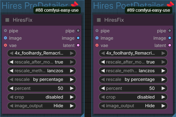The height and width of the screenshot is (117, 176).
Task: Next rescale_method arrow in PostDetailer node
Action: 163,71
